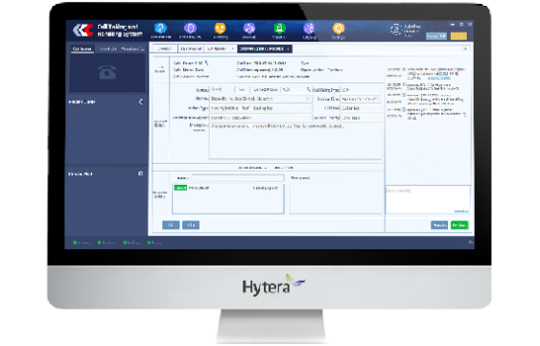540x346 pixels.
Task: Click the underlined blue link in first log entry
Action: [x=438, y=79]
